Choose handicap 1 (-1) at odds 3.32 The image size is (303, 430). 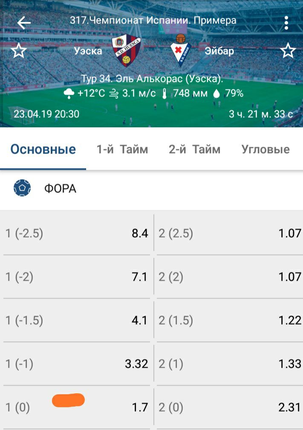[77, 364]
